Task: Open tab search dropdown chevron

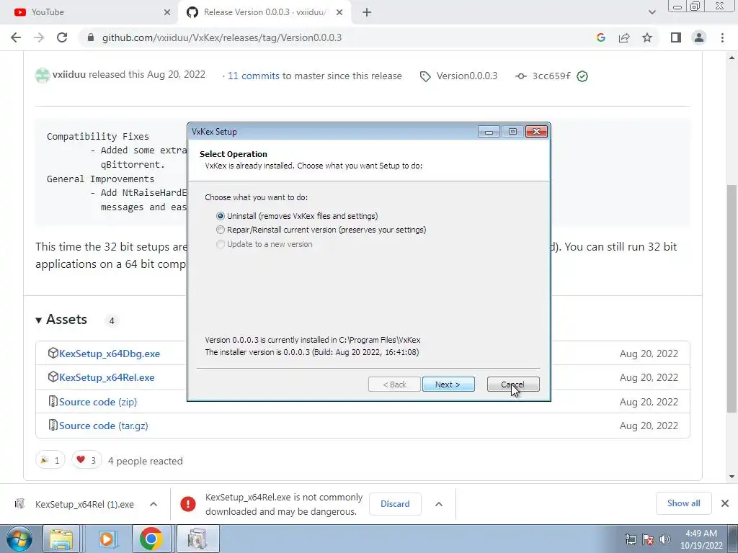Action: (652, 12)
